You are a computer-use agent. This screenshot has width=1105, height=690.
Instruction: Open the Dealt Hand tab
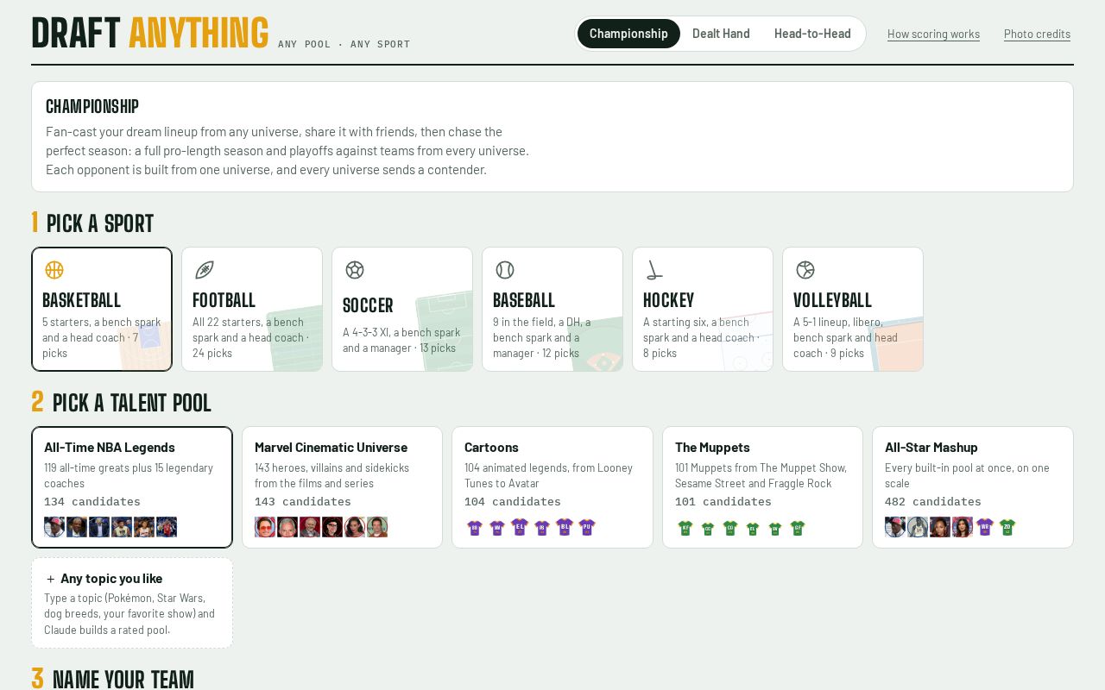coord(721,34)
